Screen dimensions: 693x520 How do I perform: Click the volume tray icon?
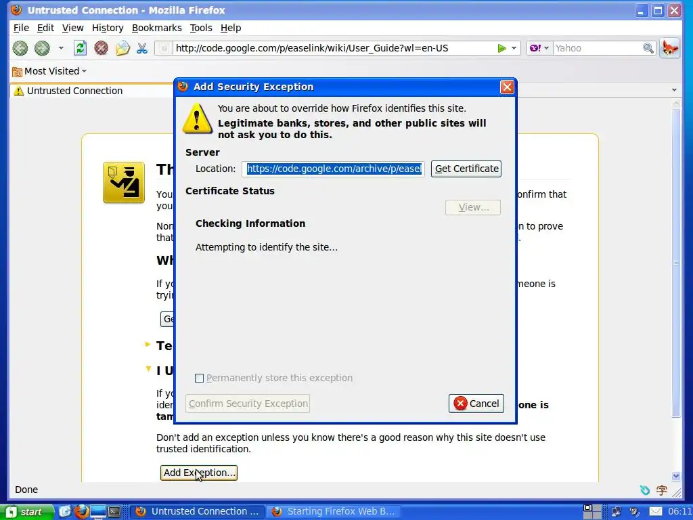click(635, 512)
